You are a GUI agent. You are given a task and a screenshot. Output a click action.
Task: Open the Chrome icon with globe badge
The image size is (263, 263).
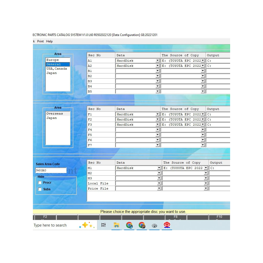click(x=129, y=225)
